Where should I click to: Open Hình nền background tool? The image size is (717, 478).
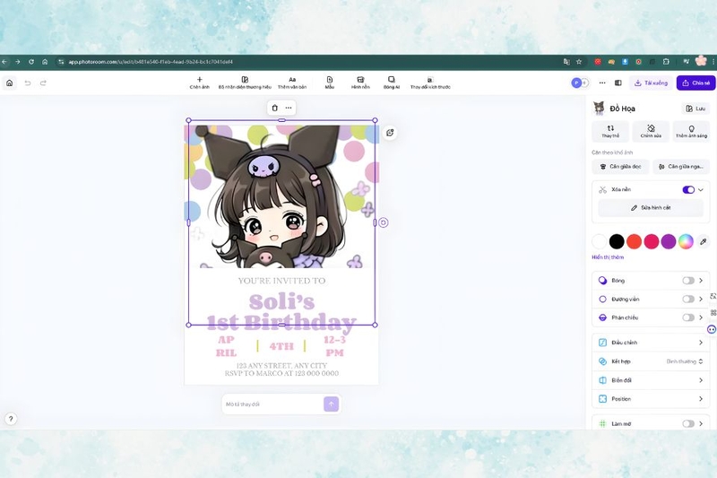(360, 83)
